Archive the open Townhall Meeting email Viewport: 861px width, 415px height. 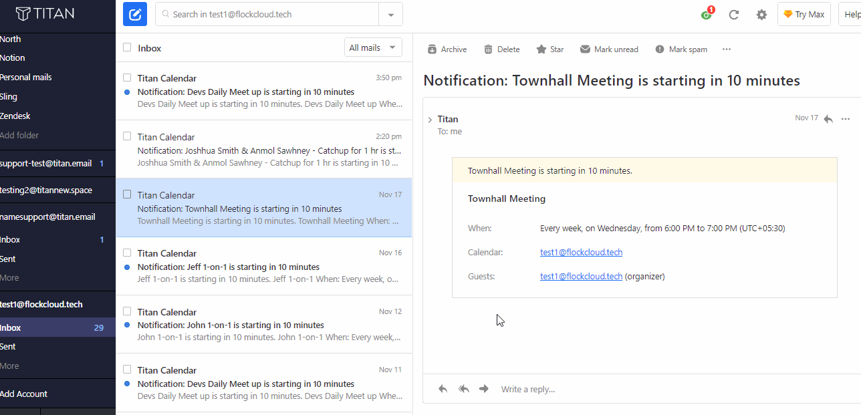(447, 49)
